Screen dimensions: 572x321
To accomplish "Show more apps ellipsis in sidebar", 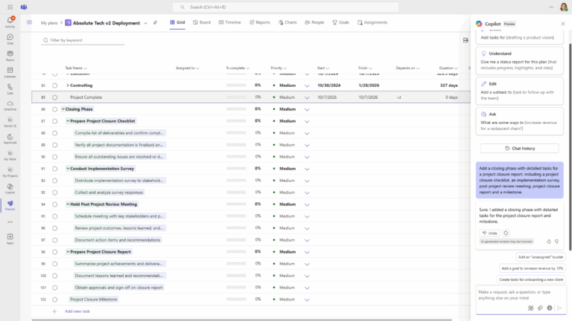I will (x=10, y=222).
